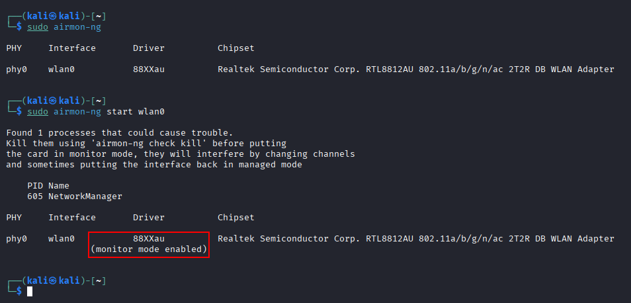
Task: Click "Found 1 processes that could cause trouble" line
Action: (119, 133)
